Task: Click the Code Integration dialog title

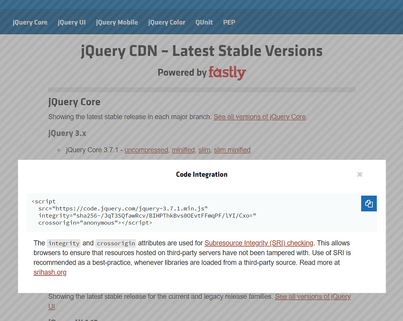Action: point(202,175)
